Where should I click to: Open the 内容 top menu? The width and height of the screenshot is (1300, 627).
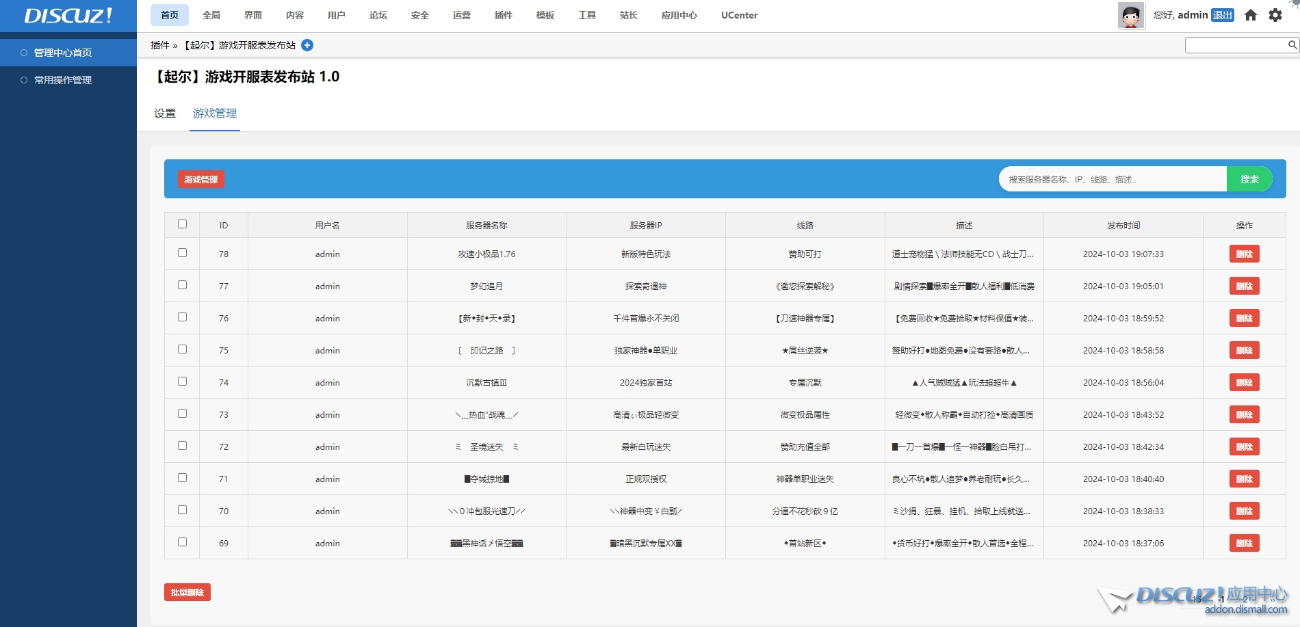pyautogui.click(x=295, y=15)
